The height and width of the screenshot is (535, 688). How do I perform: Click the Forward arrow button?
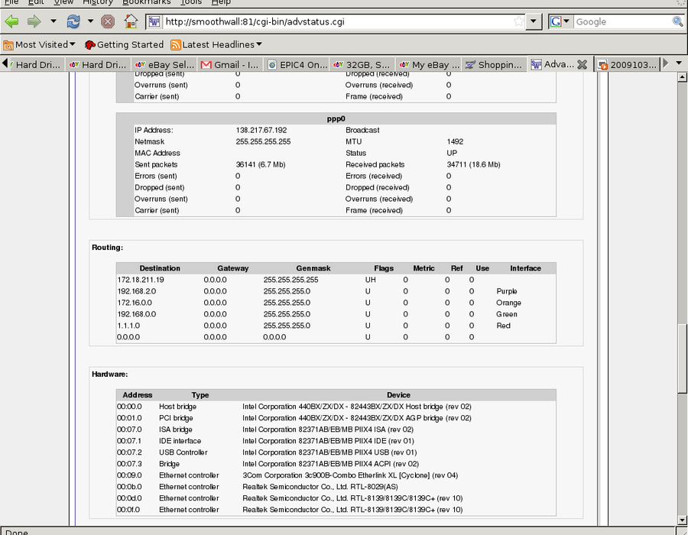34,21
